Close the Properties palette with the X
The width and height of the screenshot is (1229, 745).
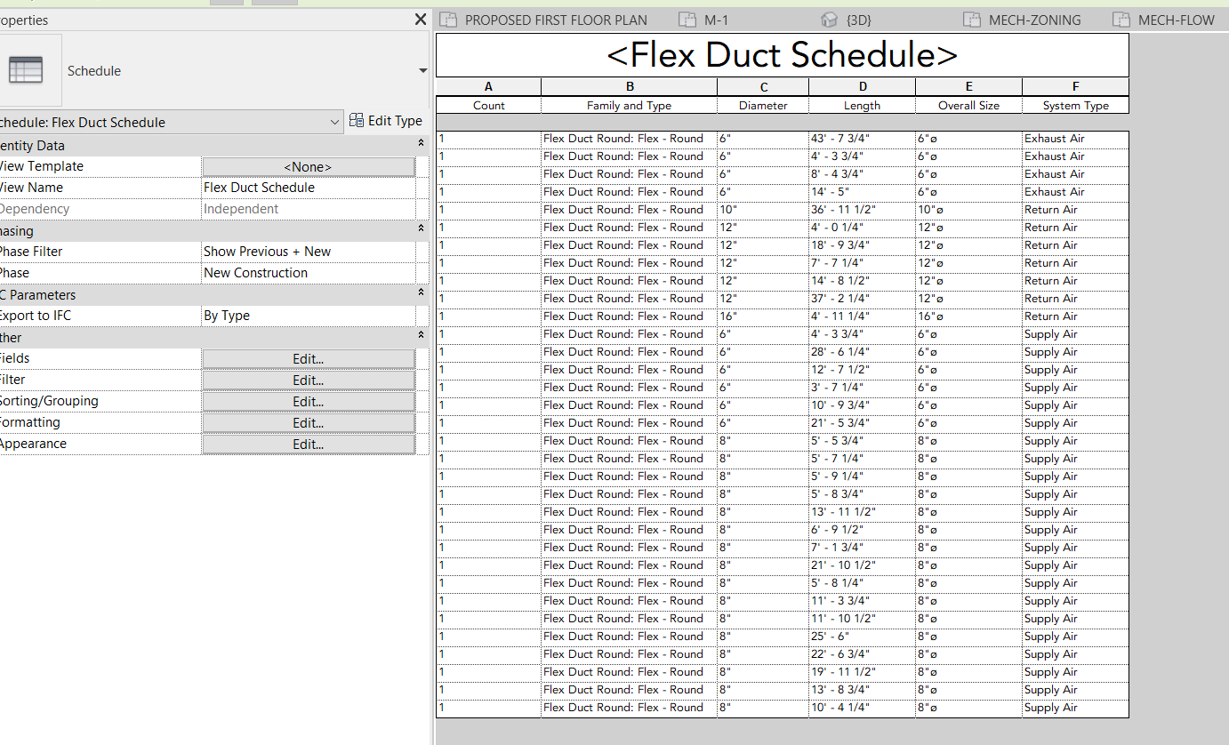pos(420,19)
